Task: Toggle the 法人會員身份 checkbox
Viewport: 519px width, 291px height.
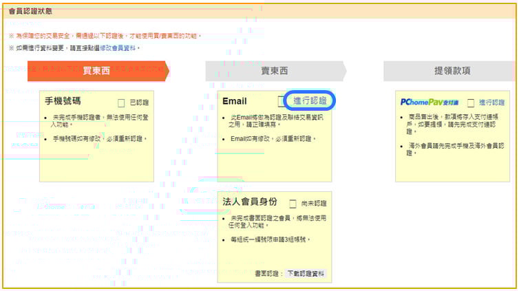Action: coord(293,204)
